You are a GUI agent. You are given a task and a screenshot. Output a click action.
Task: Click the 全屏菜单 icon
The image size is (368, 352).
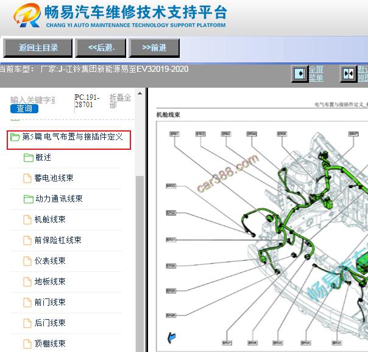(x=300, y=74)
